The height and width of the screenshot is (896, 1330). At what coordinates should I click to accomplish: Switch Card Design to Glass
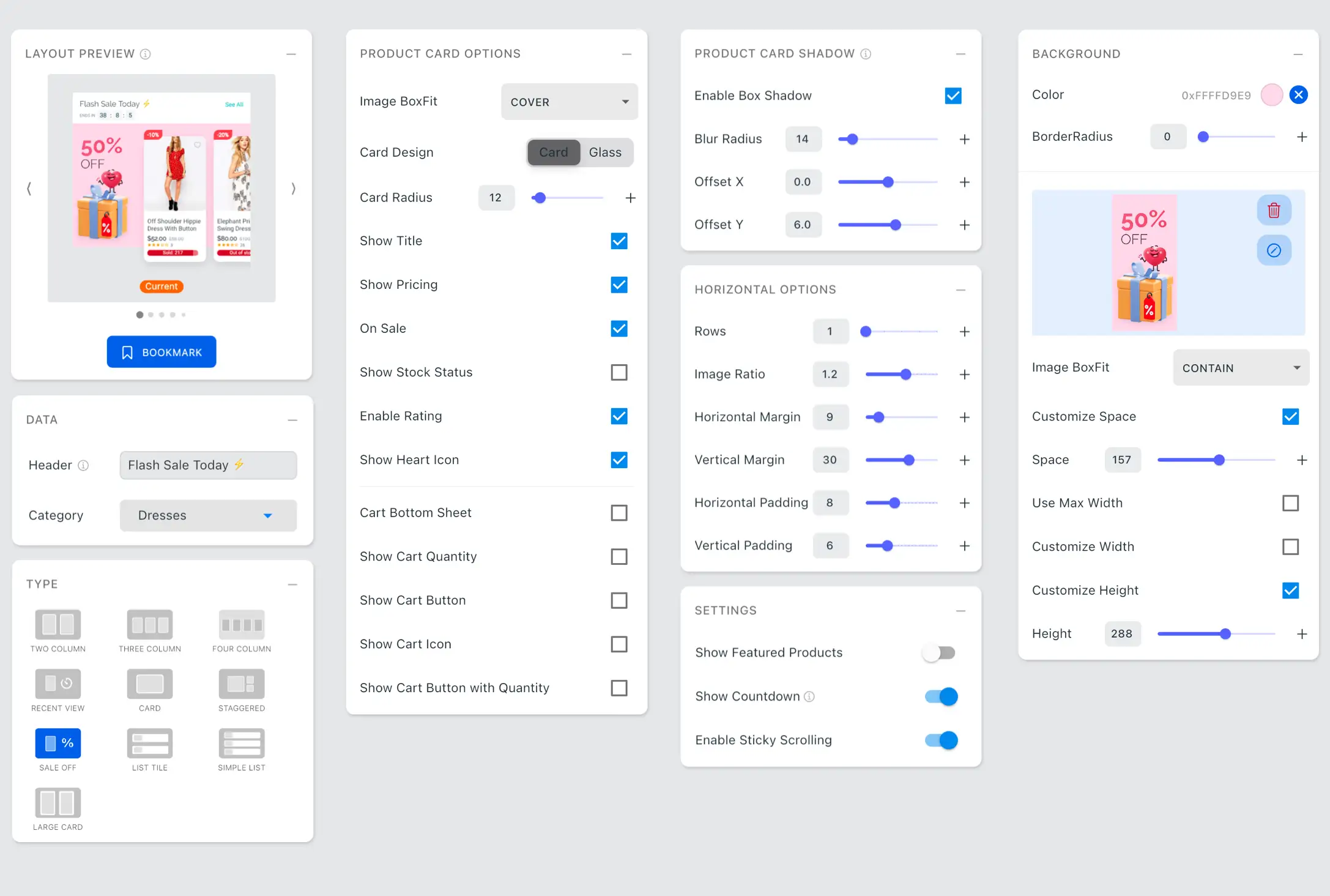[x=605, y=152]
